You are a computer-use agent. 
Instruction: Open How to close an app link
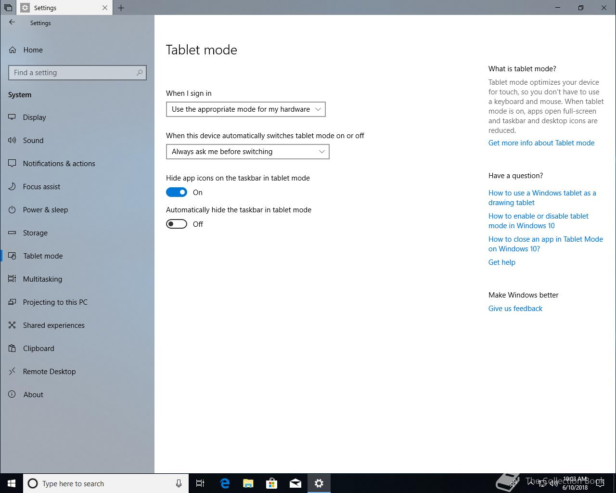[x=546, y=244]
